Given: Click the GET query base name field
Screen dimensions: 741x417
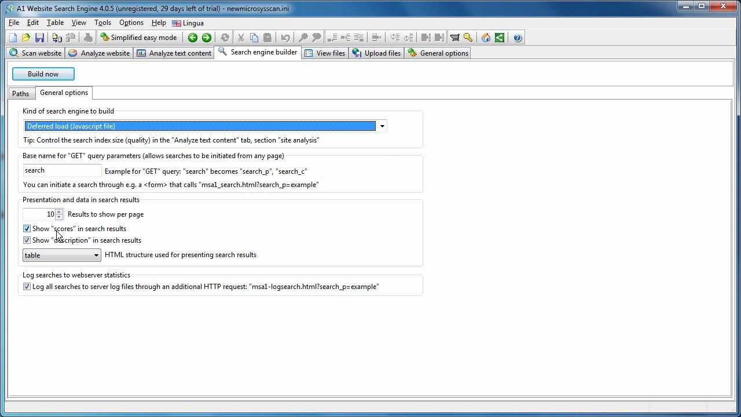Looking at the screenshot, I should pyautogui.click(x=62, y=170).
